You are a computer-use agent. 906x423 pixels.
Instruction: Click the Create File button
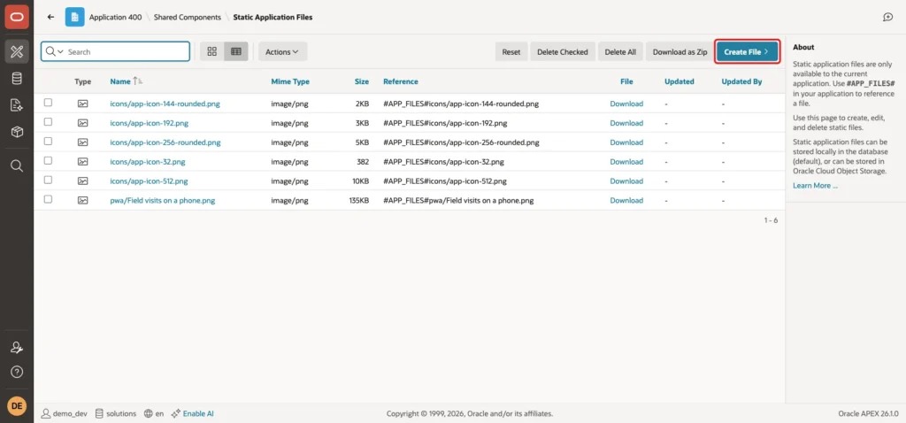tap(748, 51)
